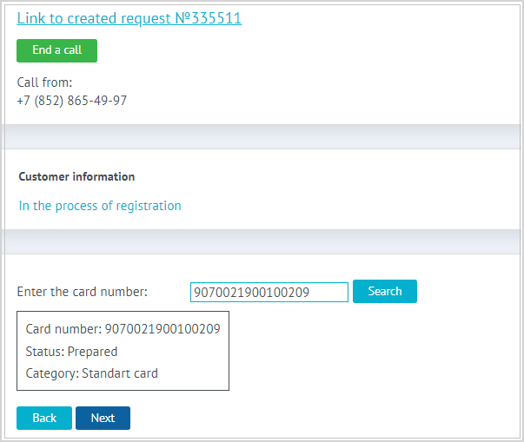Proceed with the Next button

tap(103, 418)
